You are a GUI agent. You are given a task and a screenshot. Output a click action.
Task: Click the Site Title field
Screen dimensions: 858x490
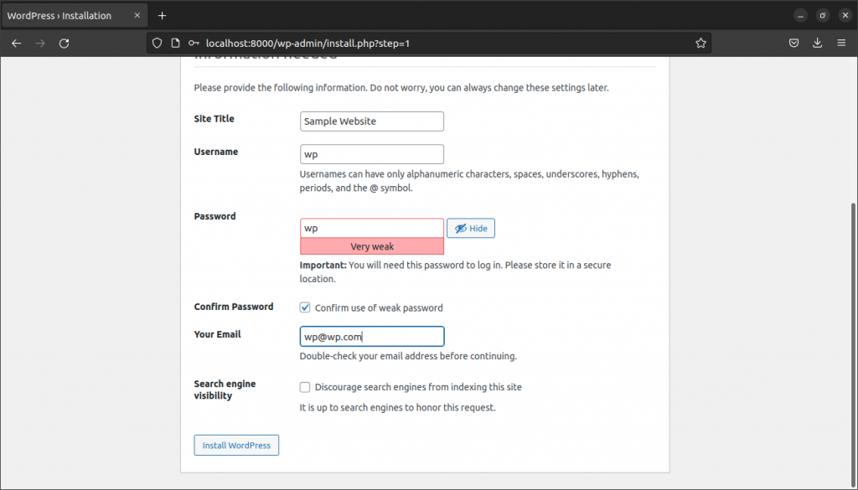click(371, 121)
